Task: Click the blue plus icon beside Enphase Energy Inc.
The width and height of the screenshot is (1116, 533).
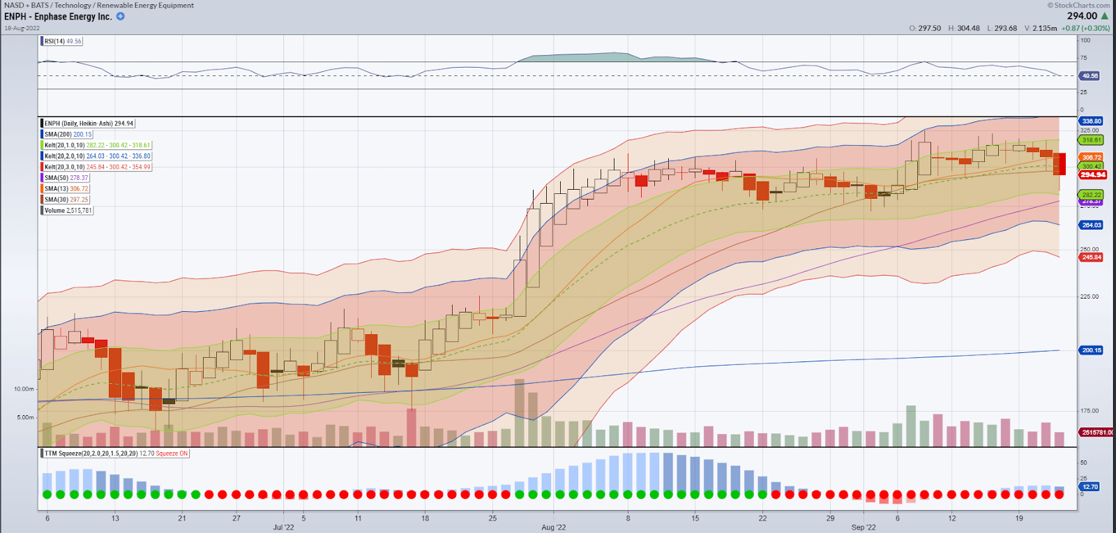Action: pos(121,16)
